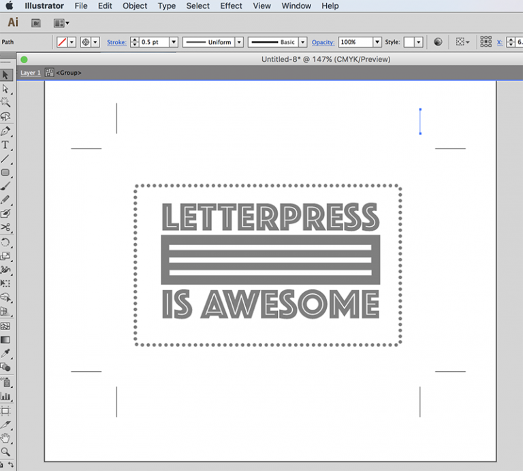The height and width of the screenshot is (471, 523).
Task: Click the stroke color target icon
Action: 86,42
